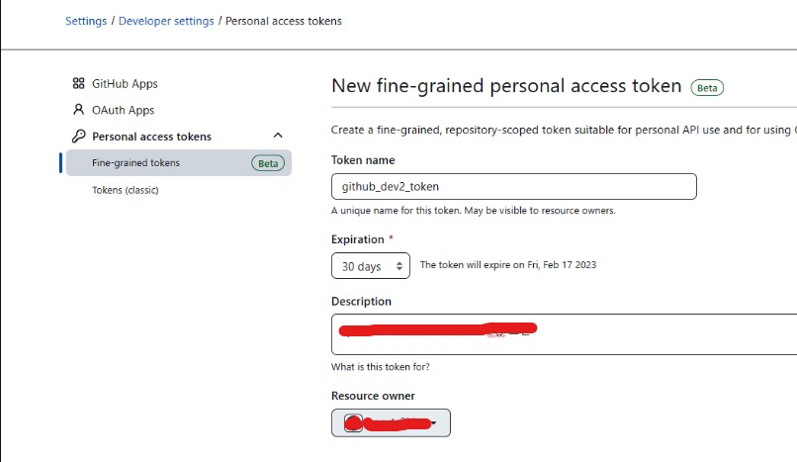This screenshot has height=462, width=797.
Task: Click 'New fine-grained personal access token' heading
Action: (x=506, y=86)
